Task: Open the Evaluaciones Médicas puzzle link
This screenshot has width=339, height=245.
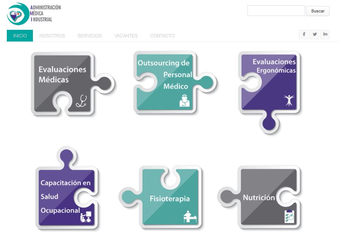Action: tap(73, 84)
